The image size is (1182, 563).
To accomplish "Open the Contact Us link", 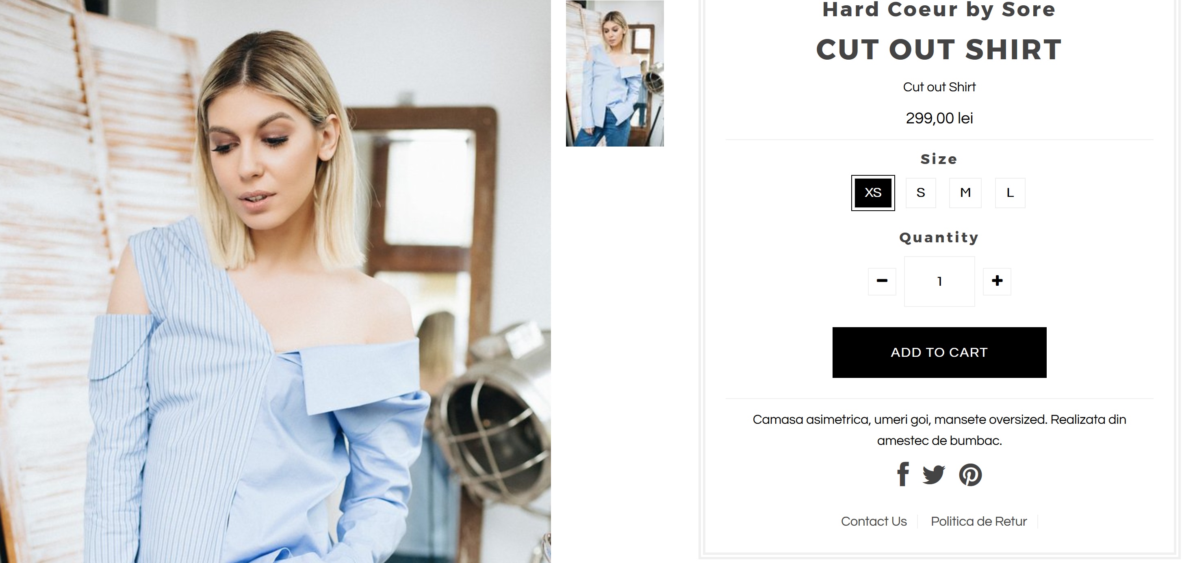I will pos(874,521).
